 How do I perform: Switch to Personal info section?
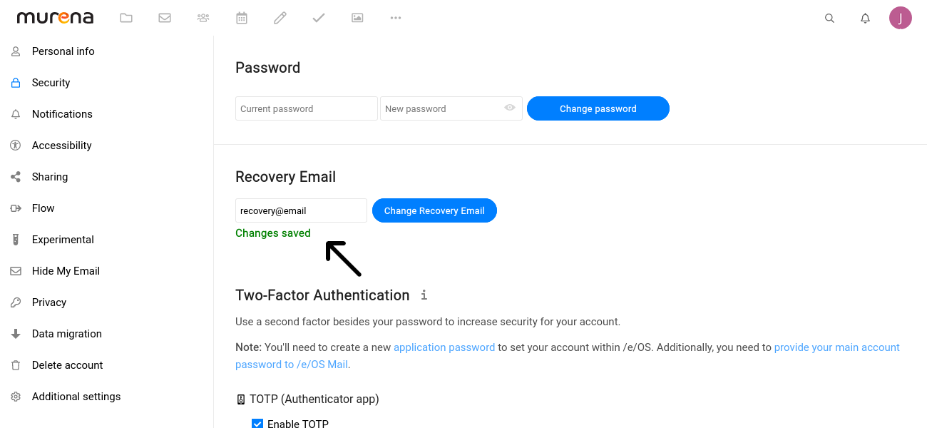[63, 51]
